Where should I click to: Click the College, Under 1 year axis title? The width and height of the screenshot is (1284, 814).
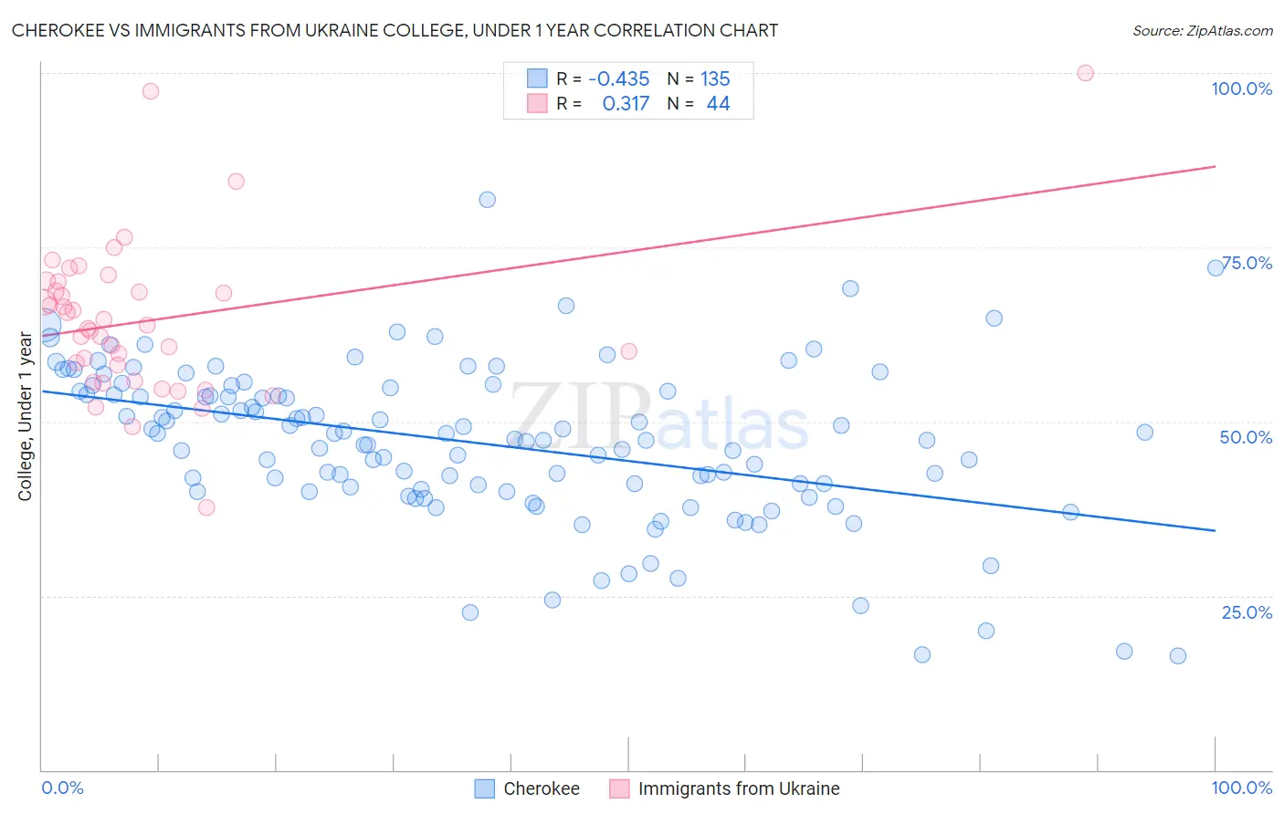[x=26, y=417]
